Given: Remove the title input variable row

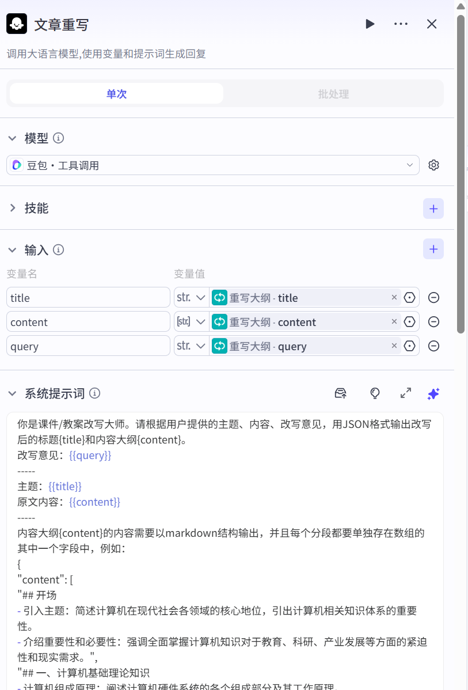Looking at the screenshot, I should 434,298.
